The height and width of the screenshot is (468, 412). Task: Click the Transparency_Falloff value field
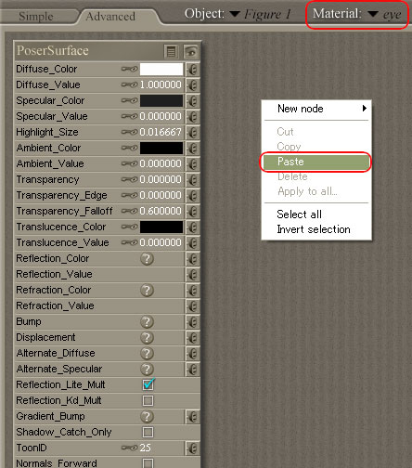point(161,211)
